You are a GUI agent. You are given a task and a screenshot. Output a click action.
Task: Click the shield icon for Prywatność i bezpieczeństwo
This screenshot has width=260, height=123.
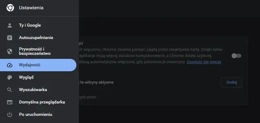10,51
